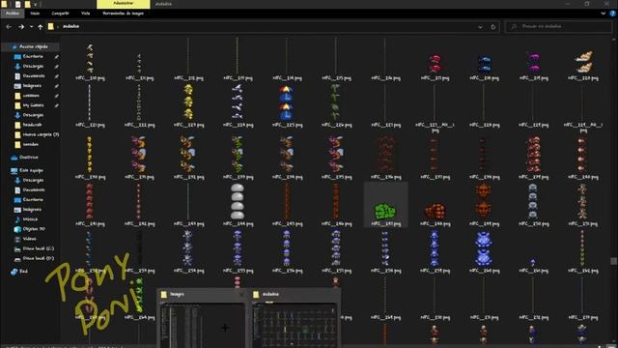Open the My Games folder
618x348 pixels.
(33, 105)
